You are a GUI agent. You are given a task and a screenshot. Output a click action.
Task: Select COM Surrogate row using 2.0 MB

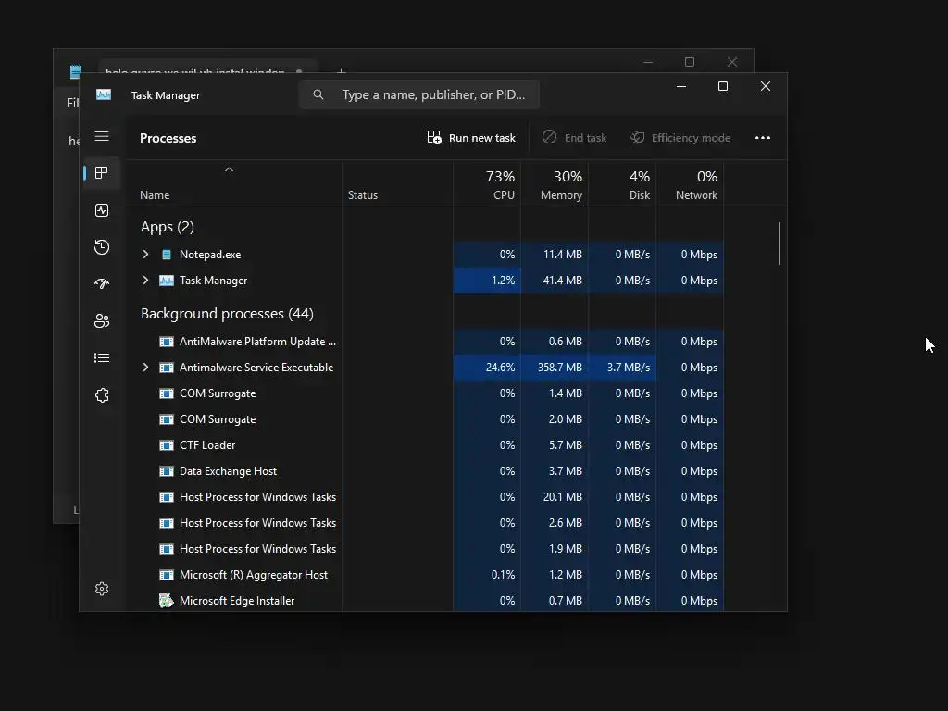click(x=424, y=419)
